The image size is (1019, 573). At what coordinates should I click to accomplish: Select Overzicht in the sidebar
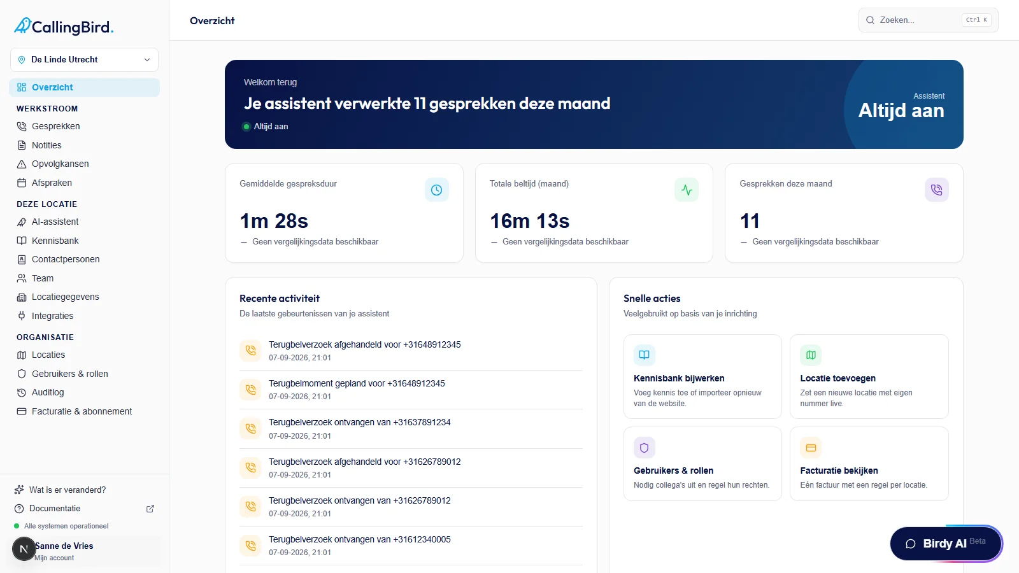coord(84,87)
